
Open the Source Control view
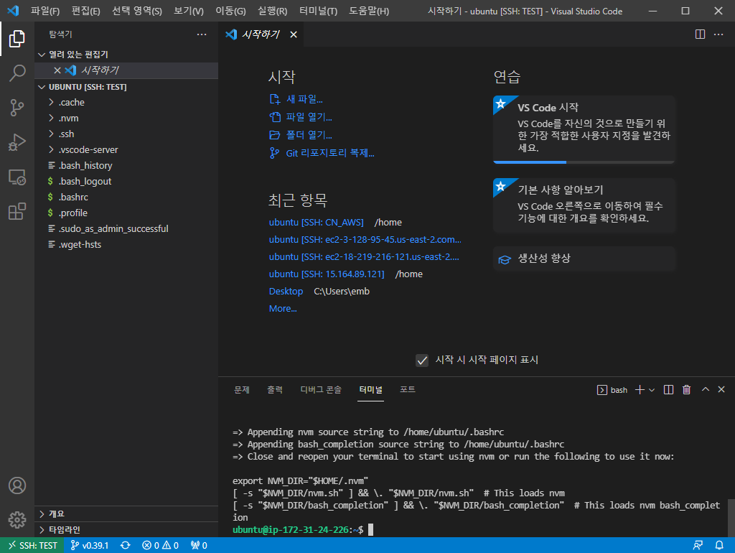tap(17, 108)
